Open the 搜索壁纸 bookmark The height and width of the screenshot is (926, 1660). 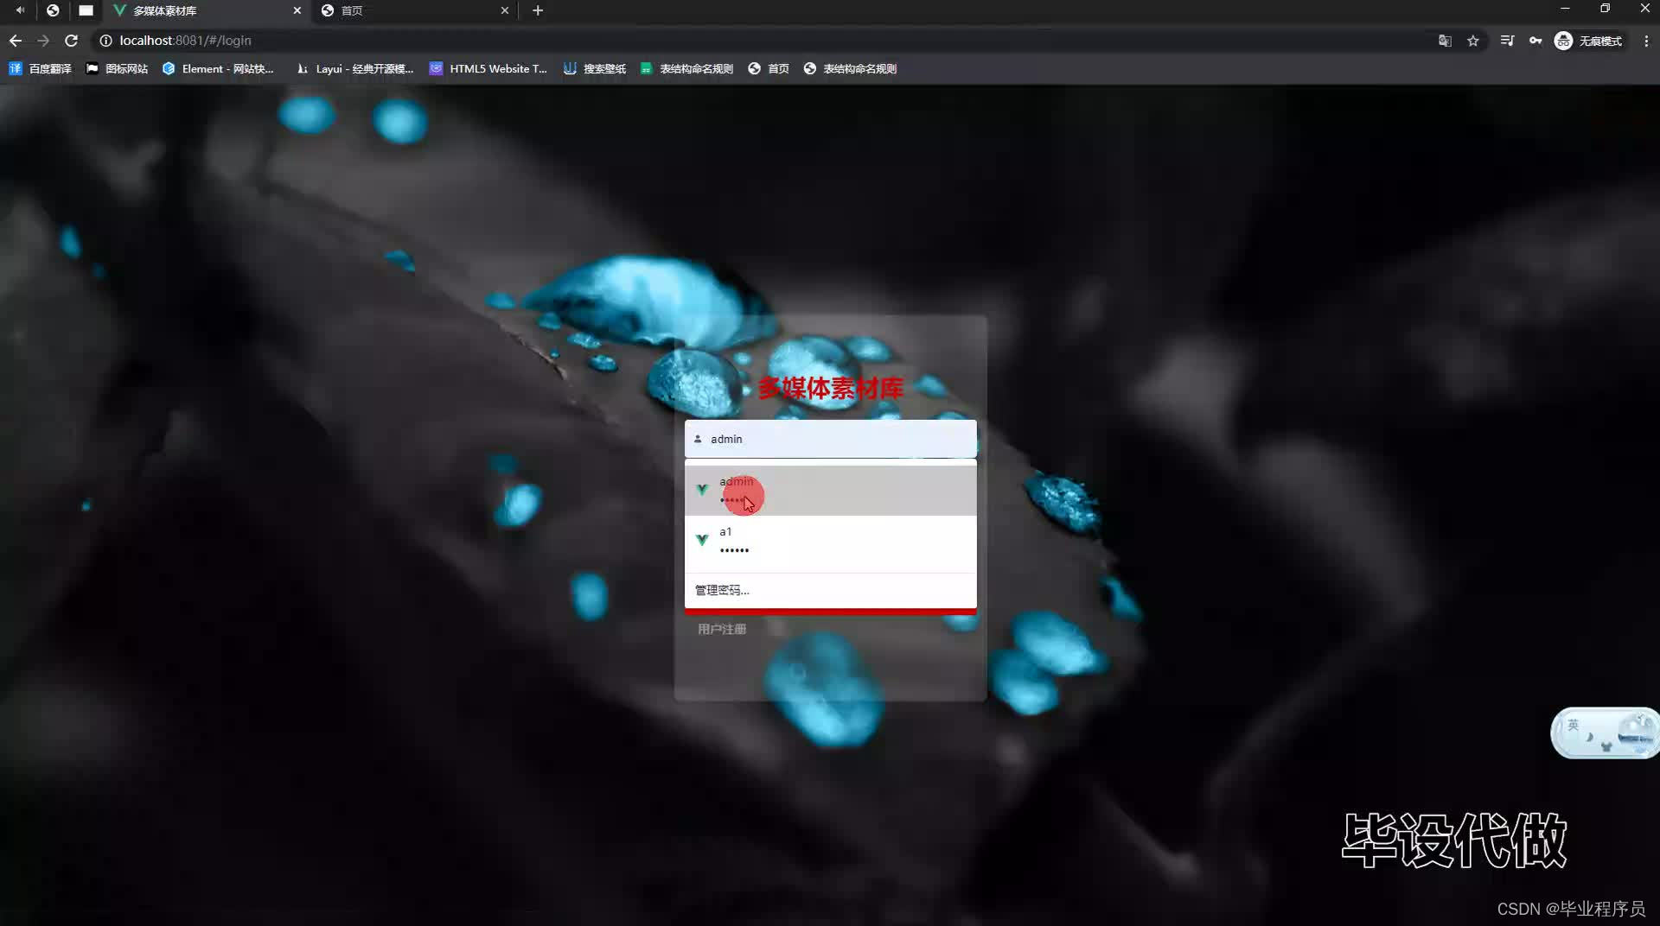[x=595, y=68]
